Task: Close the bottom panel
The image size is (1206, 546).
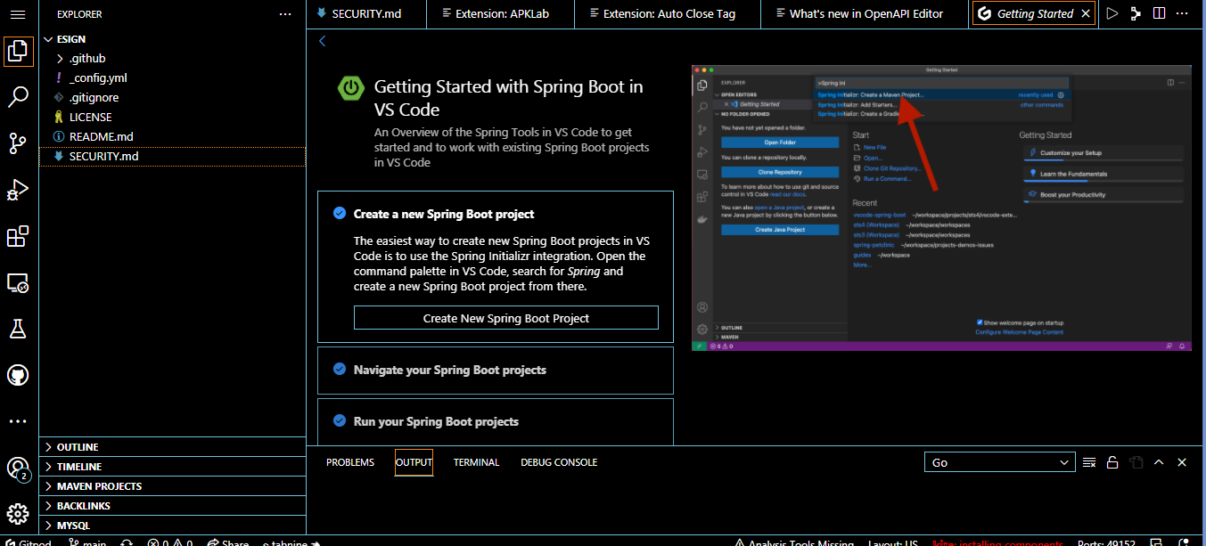Action: [1182, 462]
